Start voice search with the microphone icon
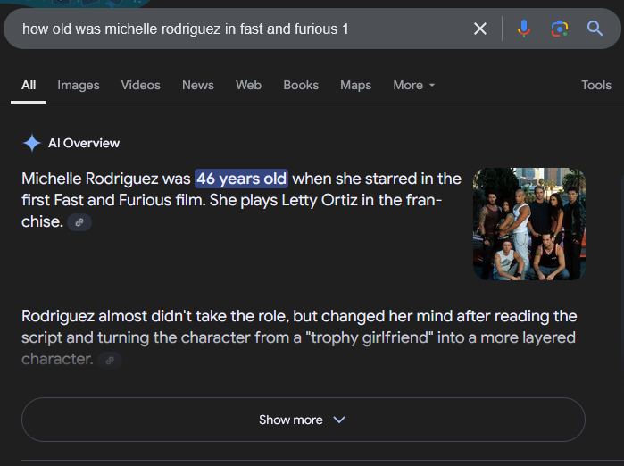This screenshot has width=624, height=466. coord(524,29)
